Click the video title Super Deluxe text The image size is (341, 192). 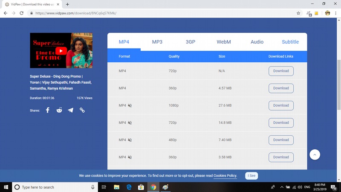click(x=61, y=82)
